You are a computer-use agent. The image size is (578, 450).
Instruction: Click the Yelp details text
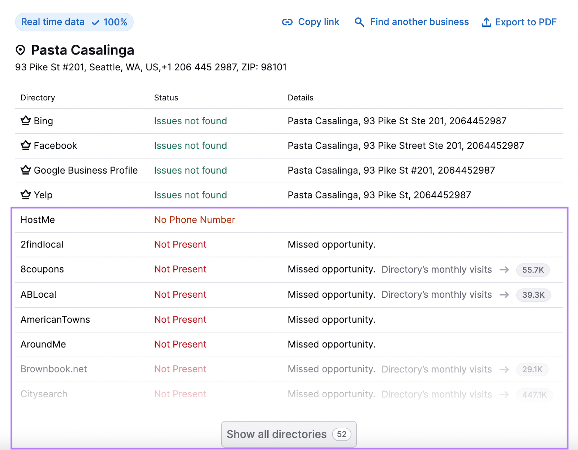pyautogui.click(x=379, y=195)
